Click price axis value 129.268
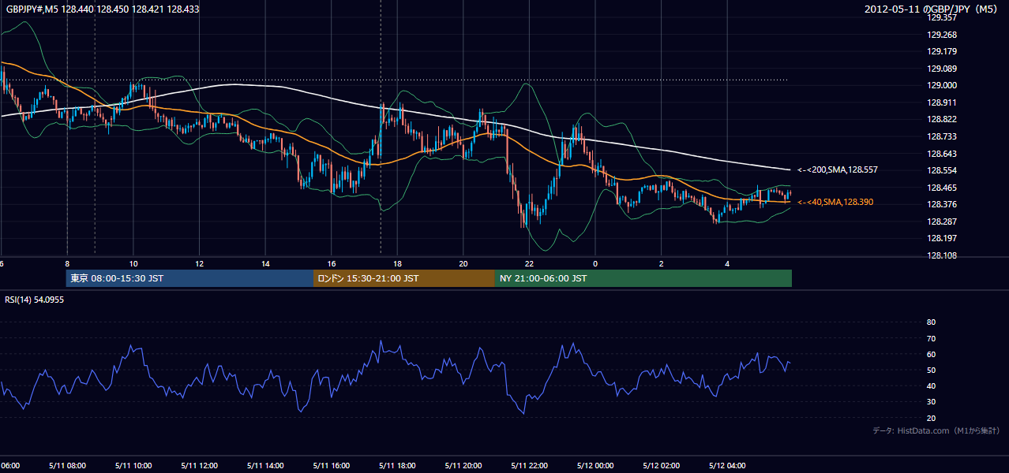1009x473 pixels. [x=942, y=35]
